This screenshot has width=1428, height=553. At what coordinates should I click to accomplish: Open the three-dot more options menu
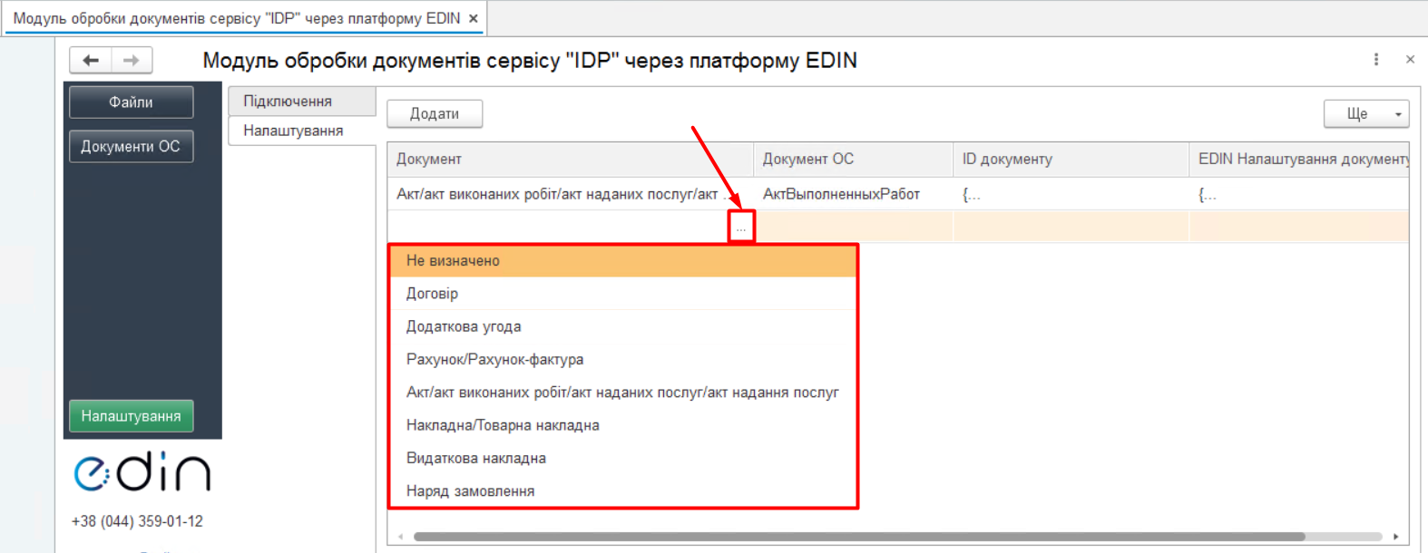[x=1376, y=60]
